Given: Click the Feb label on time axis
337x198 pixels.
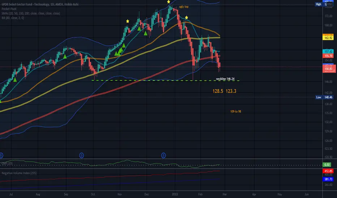Looking at the screenshot, I should 200,194.
